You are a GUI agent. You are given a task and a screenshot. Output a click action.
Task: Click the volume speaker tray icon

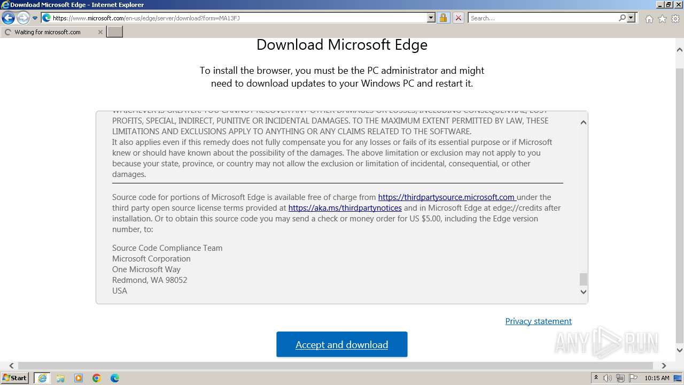click(x=608, y=378)
